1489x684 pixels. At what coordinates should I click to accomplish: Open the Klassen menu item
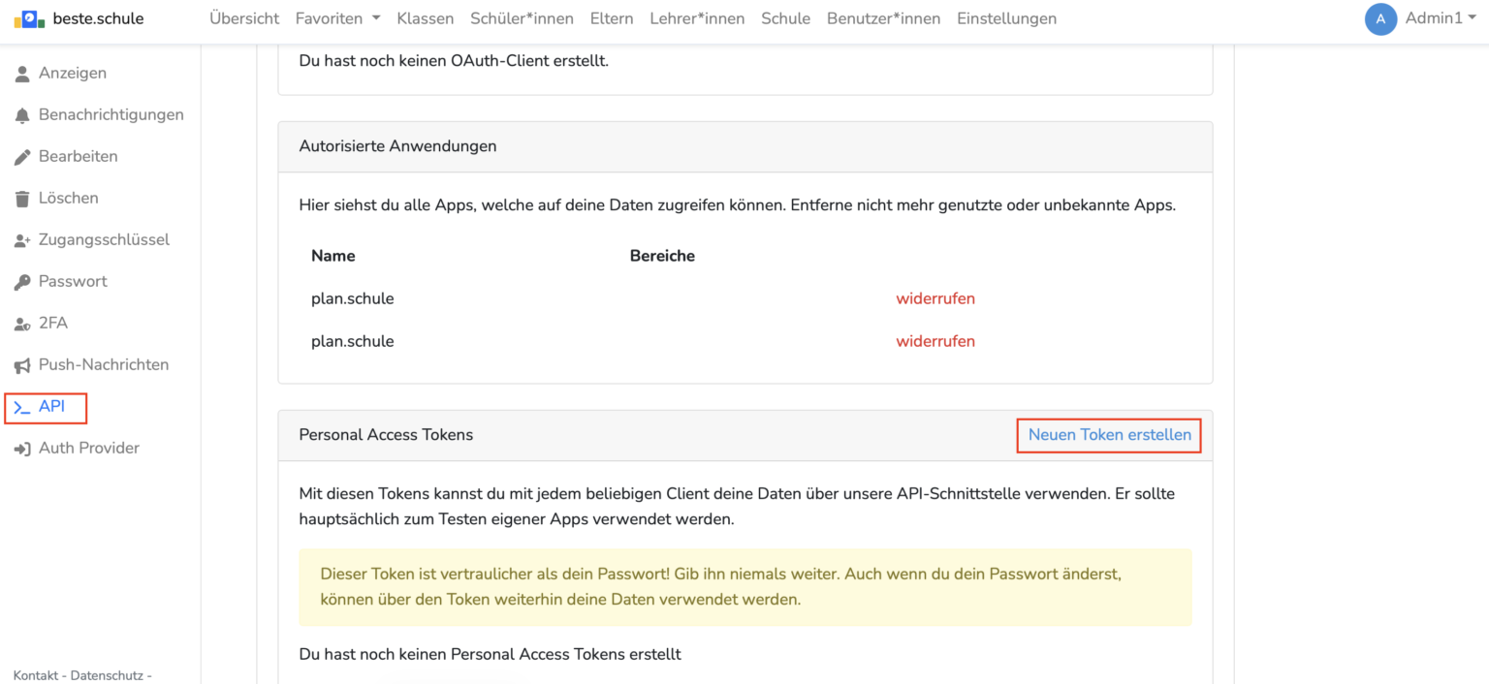click(425, 18)
